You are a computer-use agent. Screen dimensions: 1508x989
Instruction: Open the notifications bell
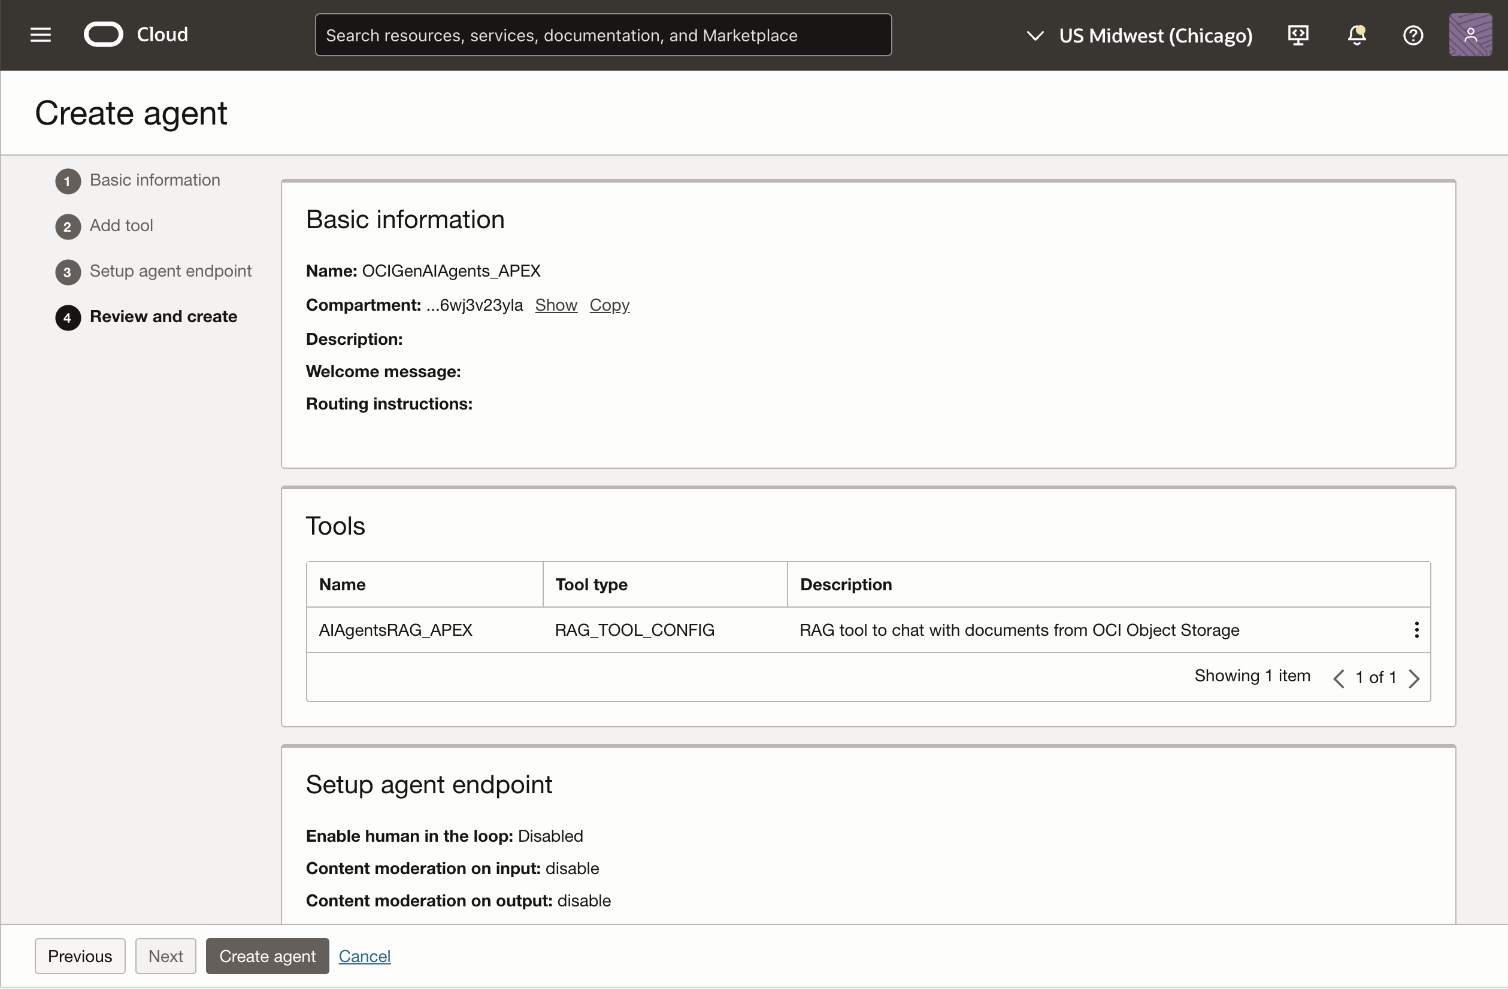[1356, 35]
